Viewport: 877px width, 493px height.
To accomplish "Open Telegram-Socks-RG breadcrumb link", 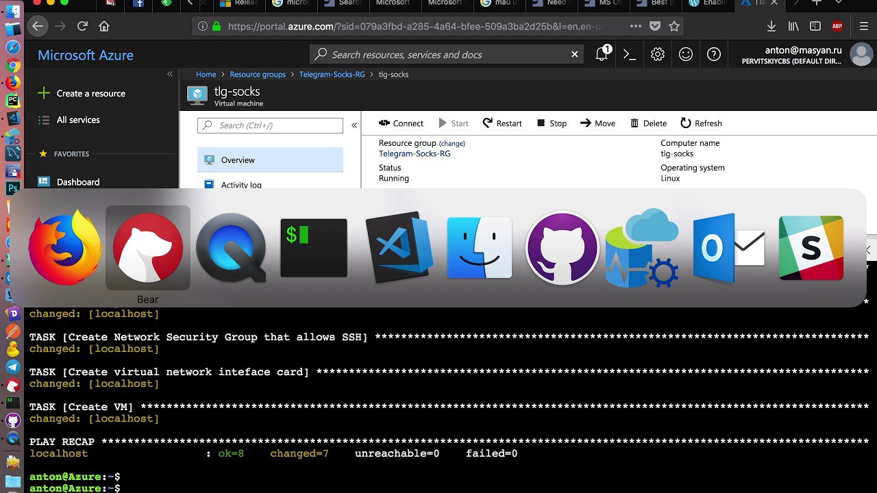I will click(x=332, y=75).
